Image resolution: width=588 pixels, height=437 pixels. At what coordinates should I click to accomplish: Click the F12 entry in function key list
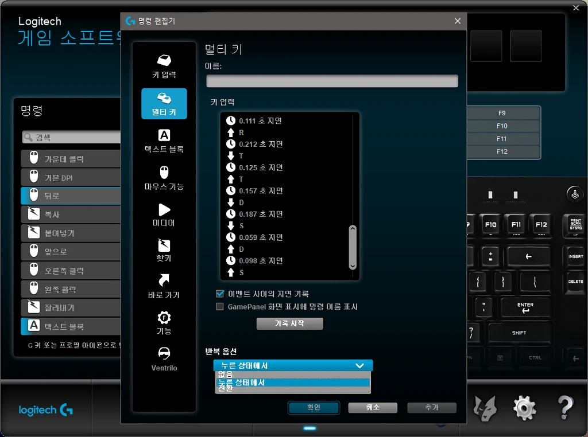(x=502, y=151)
